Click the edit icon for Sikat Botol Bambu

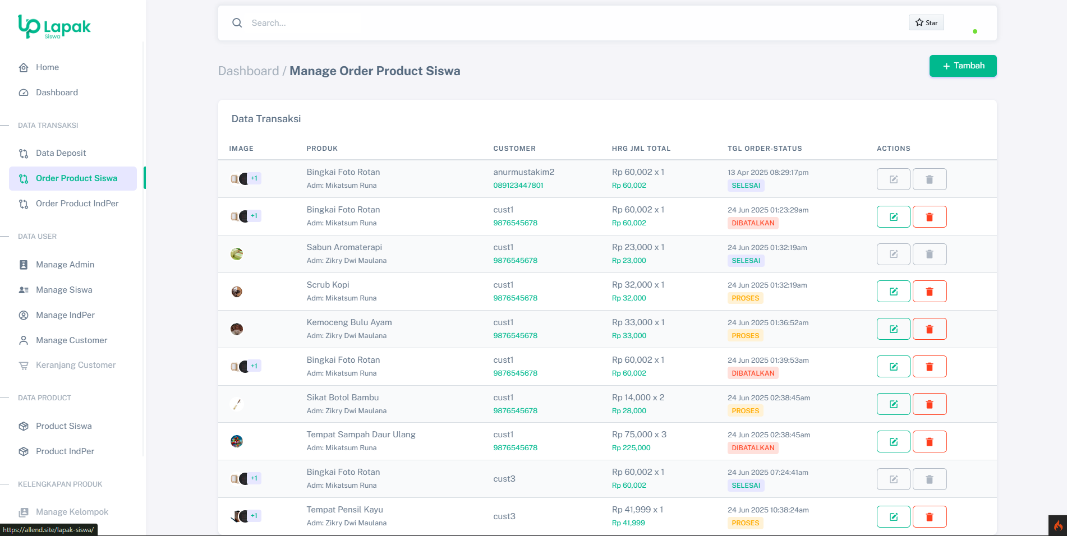(893, 404)
